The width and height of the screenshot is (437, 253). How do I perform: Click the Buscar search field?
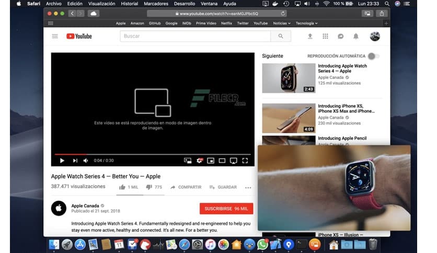(195, 36)
